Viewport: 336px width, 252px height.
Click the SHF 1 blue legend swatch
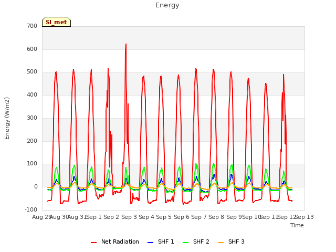coord(151,243)
